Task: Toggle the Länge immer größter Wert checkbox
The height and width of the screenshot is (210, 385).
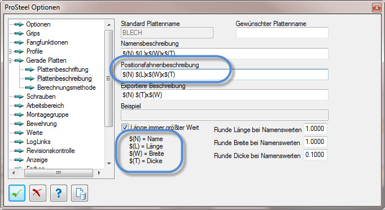Action: [125, 127]
